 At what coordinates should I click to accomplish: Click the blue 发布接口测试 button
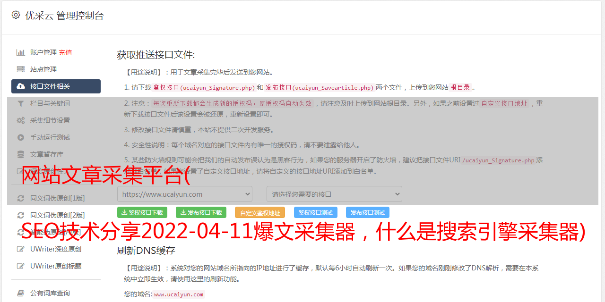pyautogui.click(x=368, y=212)
